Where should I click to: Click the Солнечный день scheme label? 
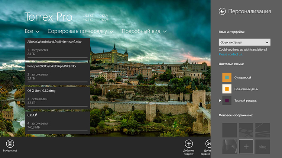click(246, 89)
